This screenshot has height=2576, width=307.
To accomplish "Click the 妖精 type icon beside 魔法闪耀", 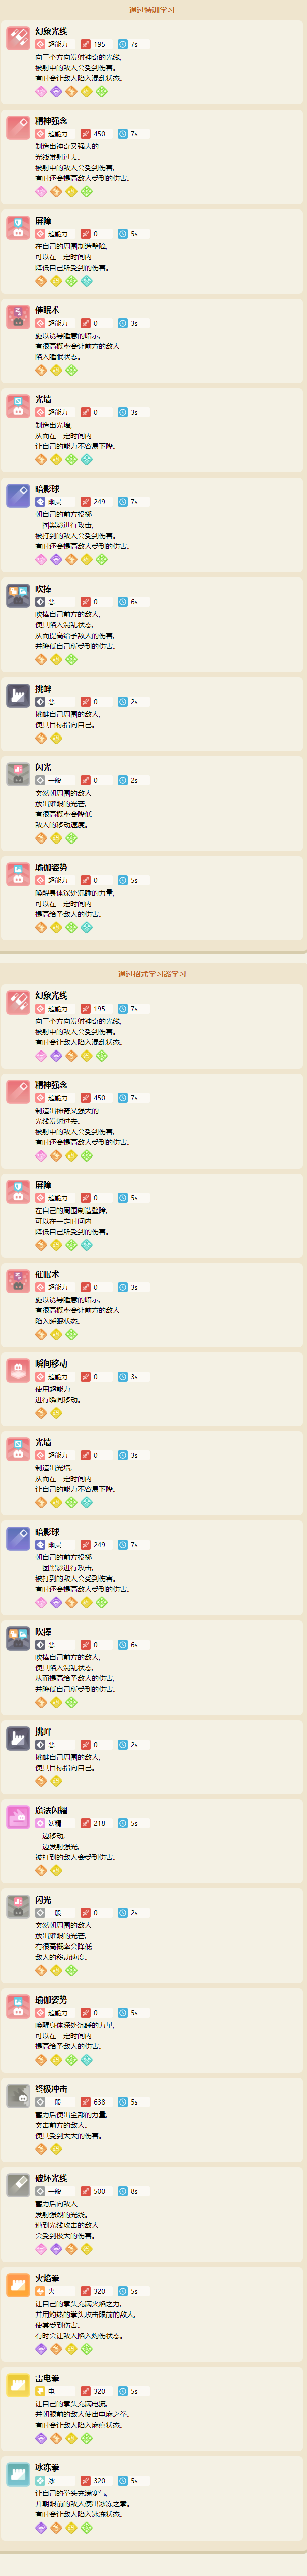I will click(40, 1823).
